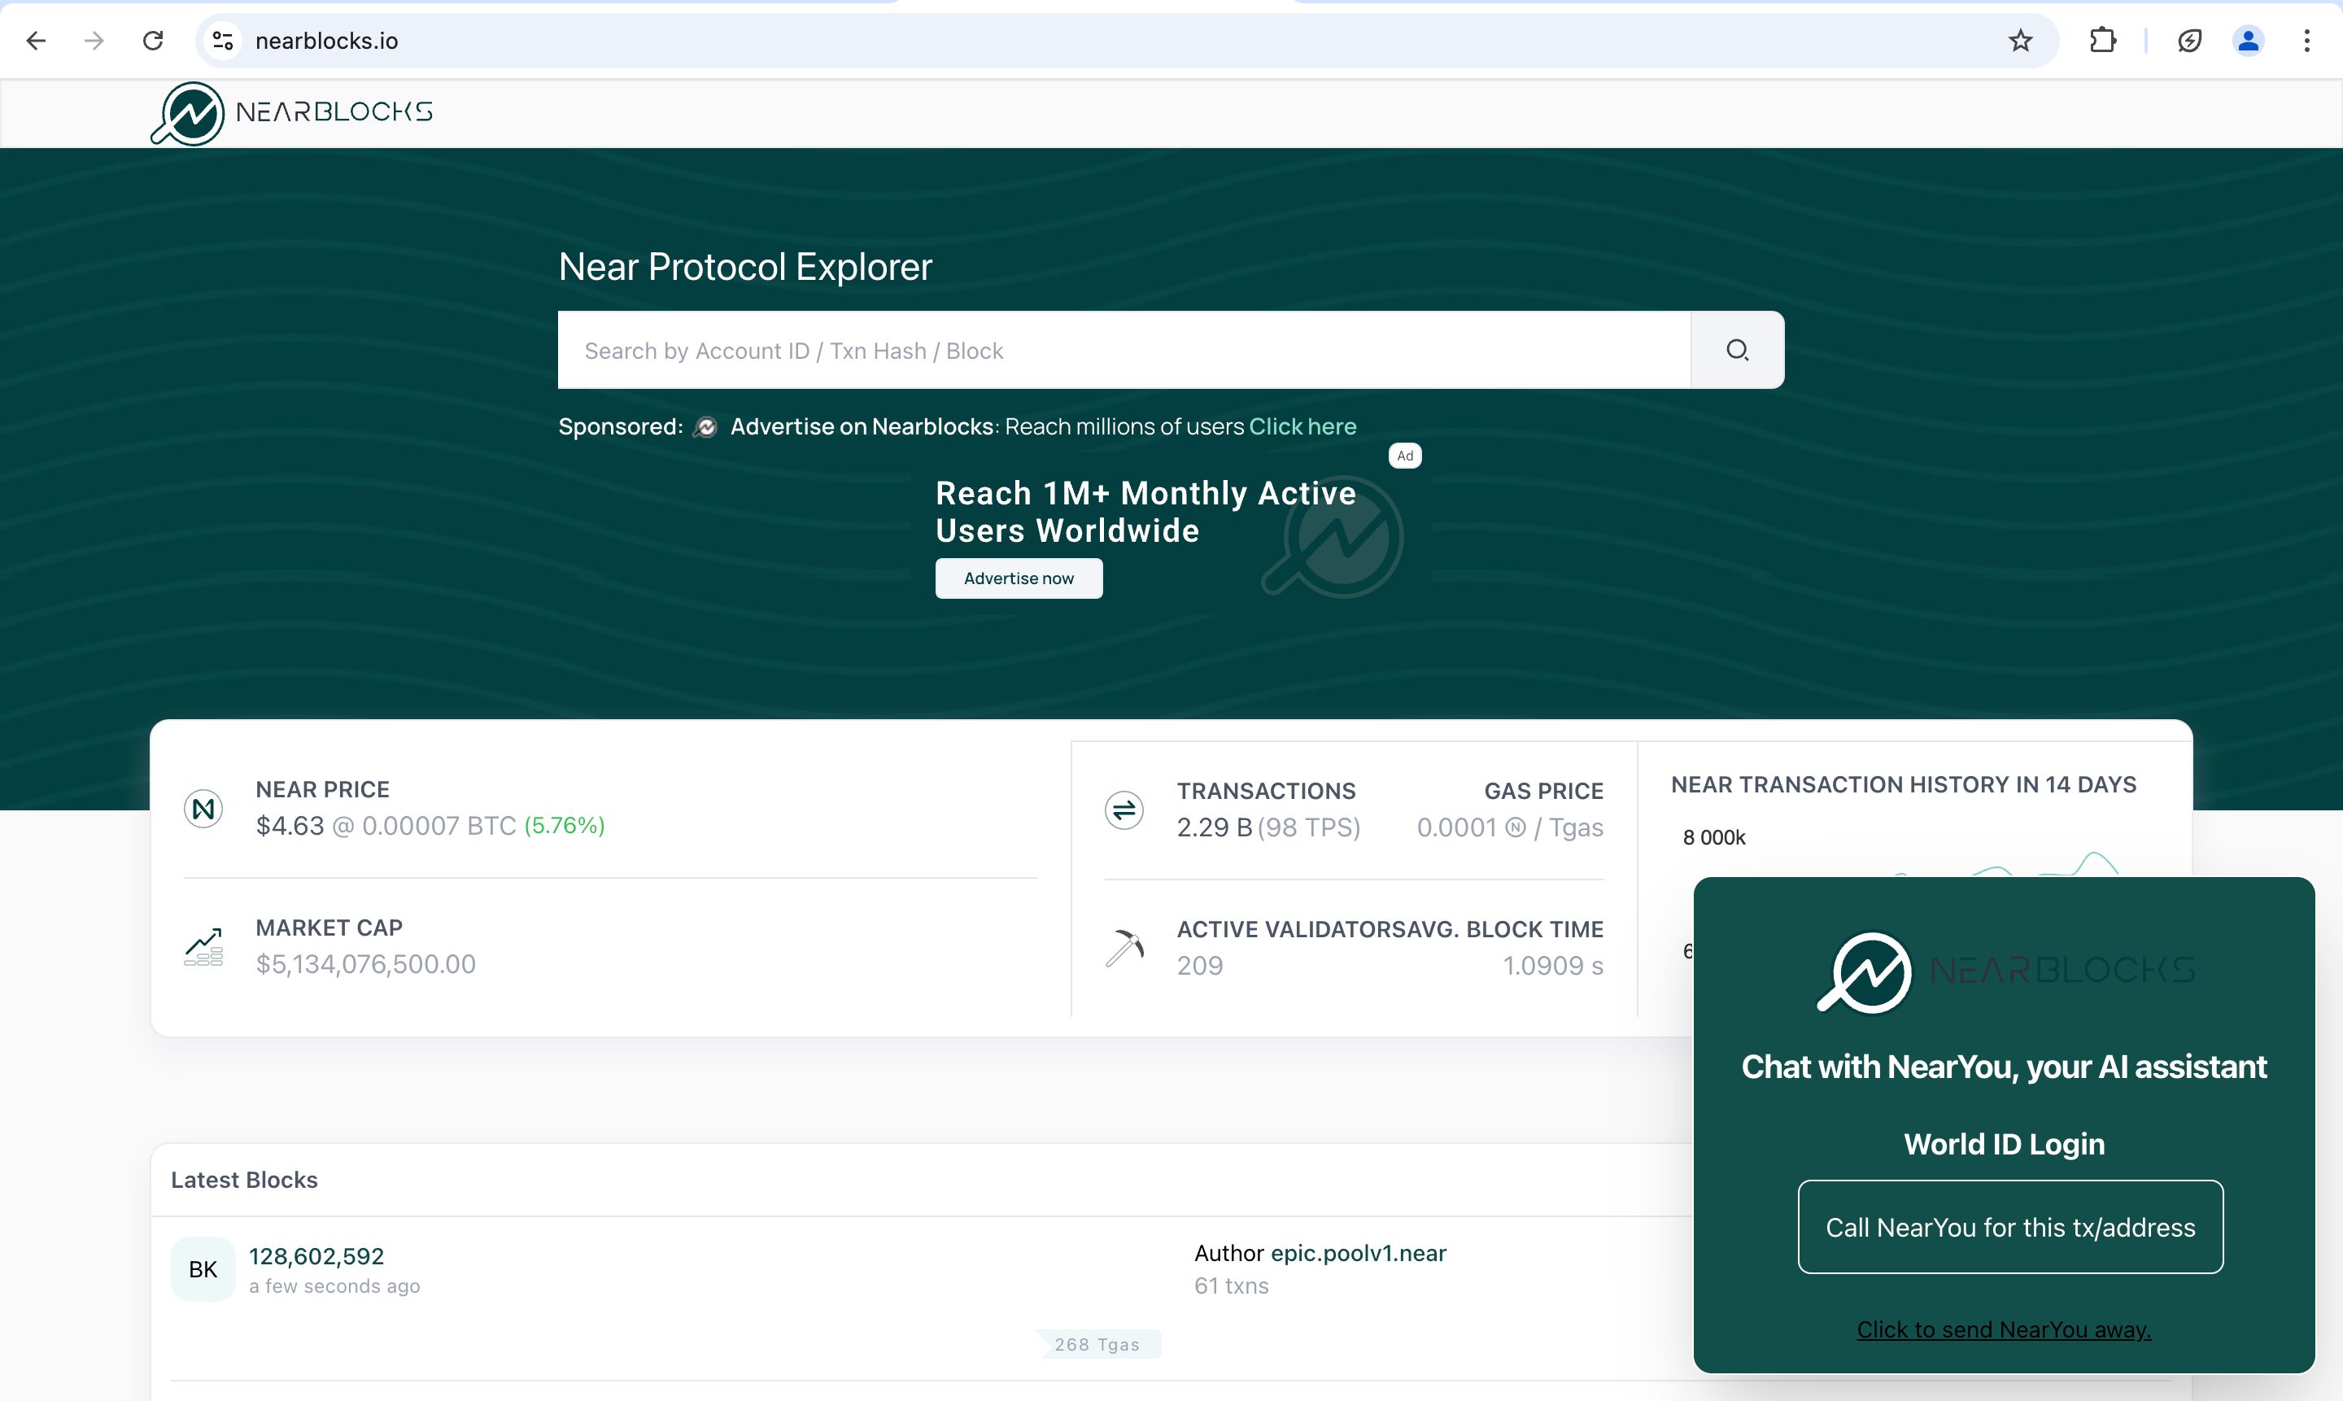Click Near Transaction History in 14 Days title

(x=1903, y=784)
